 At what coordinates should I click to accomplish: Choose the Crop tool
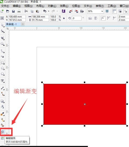click(2, 38)
